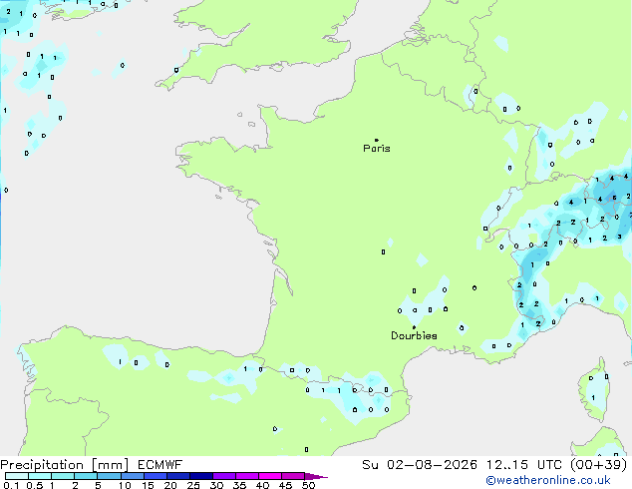Select the Dourbies location dot marker
632x489 pixels.
(x=414, y=327)
